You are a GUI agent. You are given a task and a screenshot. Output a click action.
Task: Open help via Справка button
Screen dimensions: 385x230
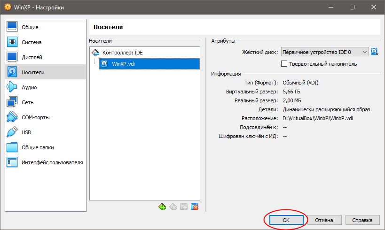[x=362, y=220]
